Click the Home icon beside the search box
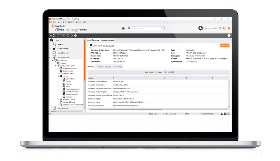Viewport: 280px width, 161px height. click(123, 28)
